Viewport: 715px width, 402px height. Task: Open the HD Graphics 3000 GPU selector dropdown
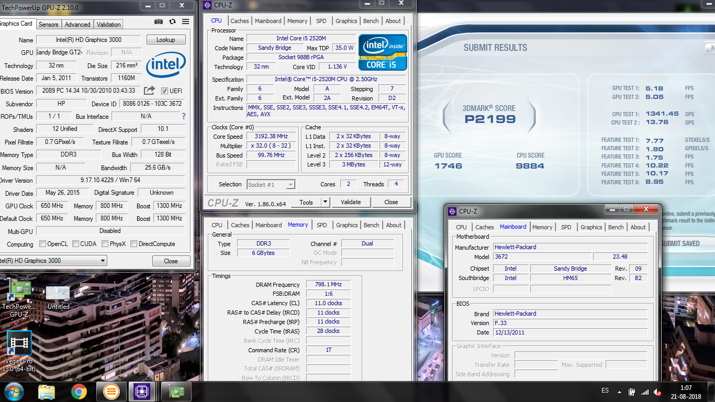52,260
